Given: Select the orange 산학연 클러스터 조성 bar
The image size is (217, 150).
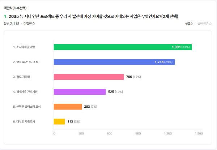Looking at the screenshot, I should click(x=68, y=107).
